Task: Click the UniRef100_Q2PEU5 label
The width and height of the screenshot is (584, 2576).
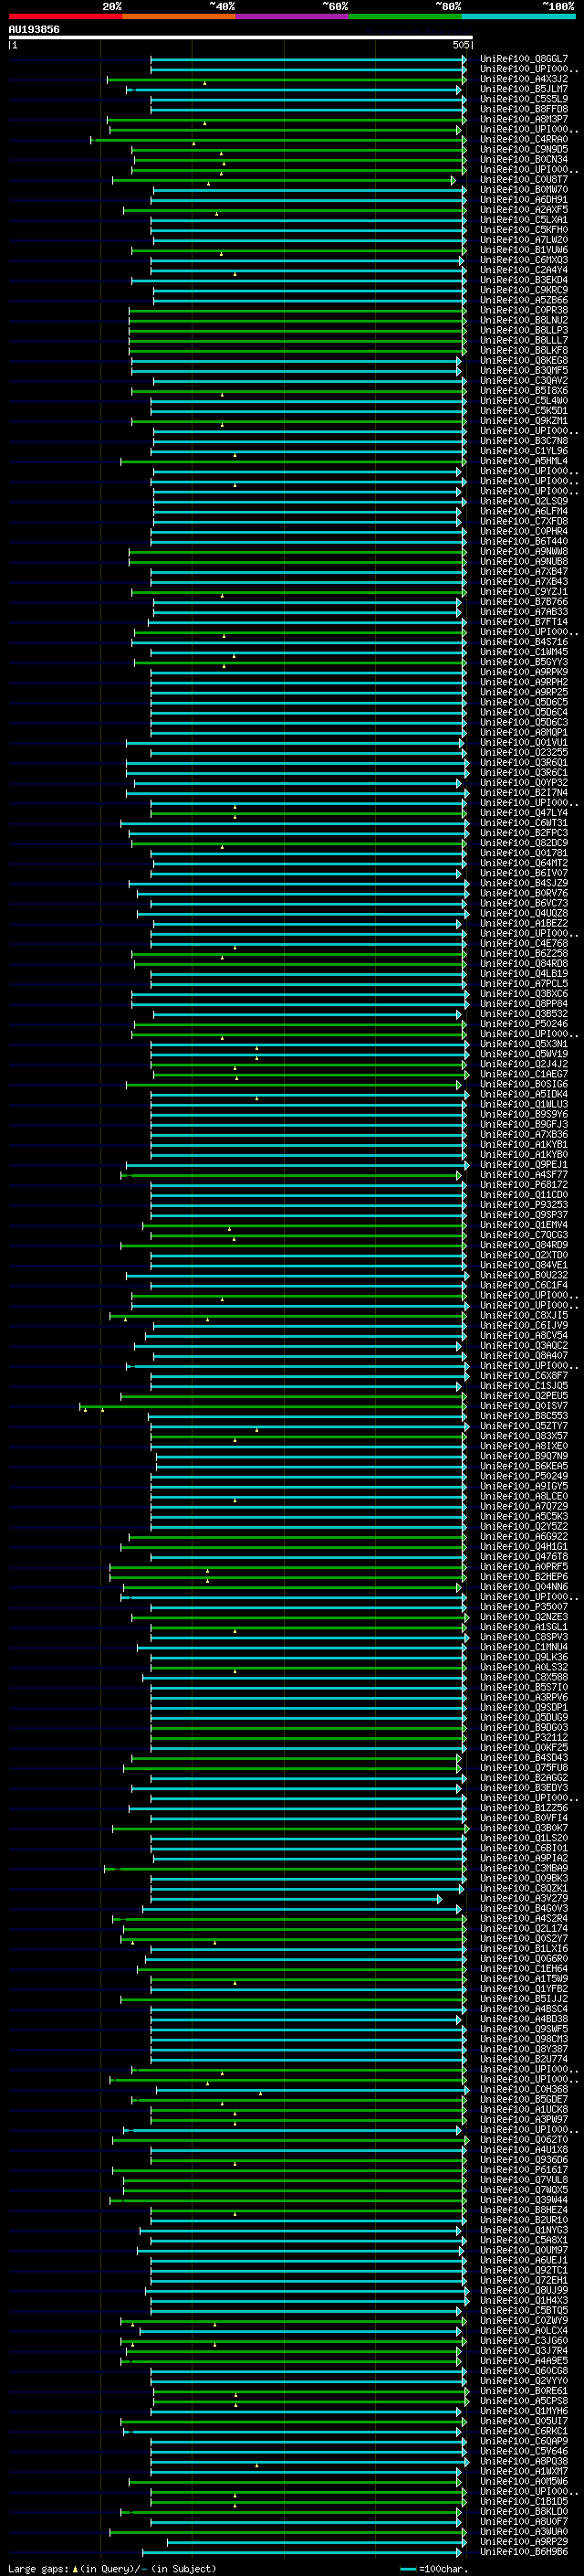Action: (x=523, y=1396)
